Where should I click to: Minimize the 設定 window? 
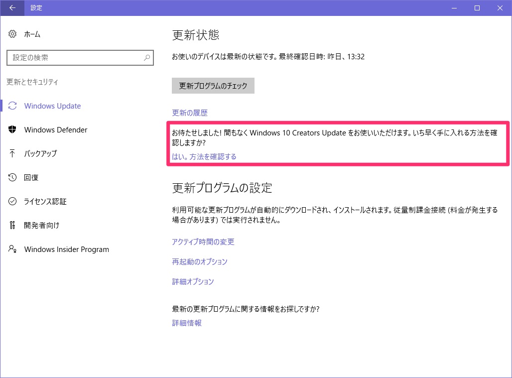[x=454, y=8]
